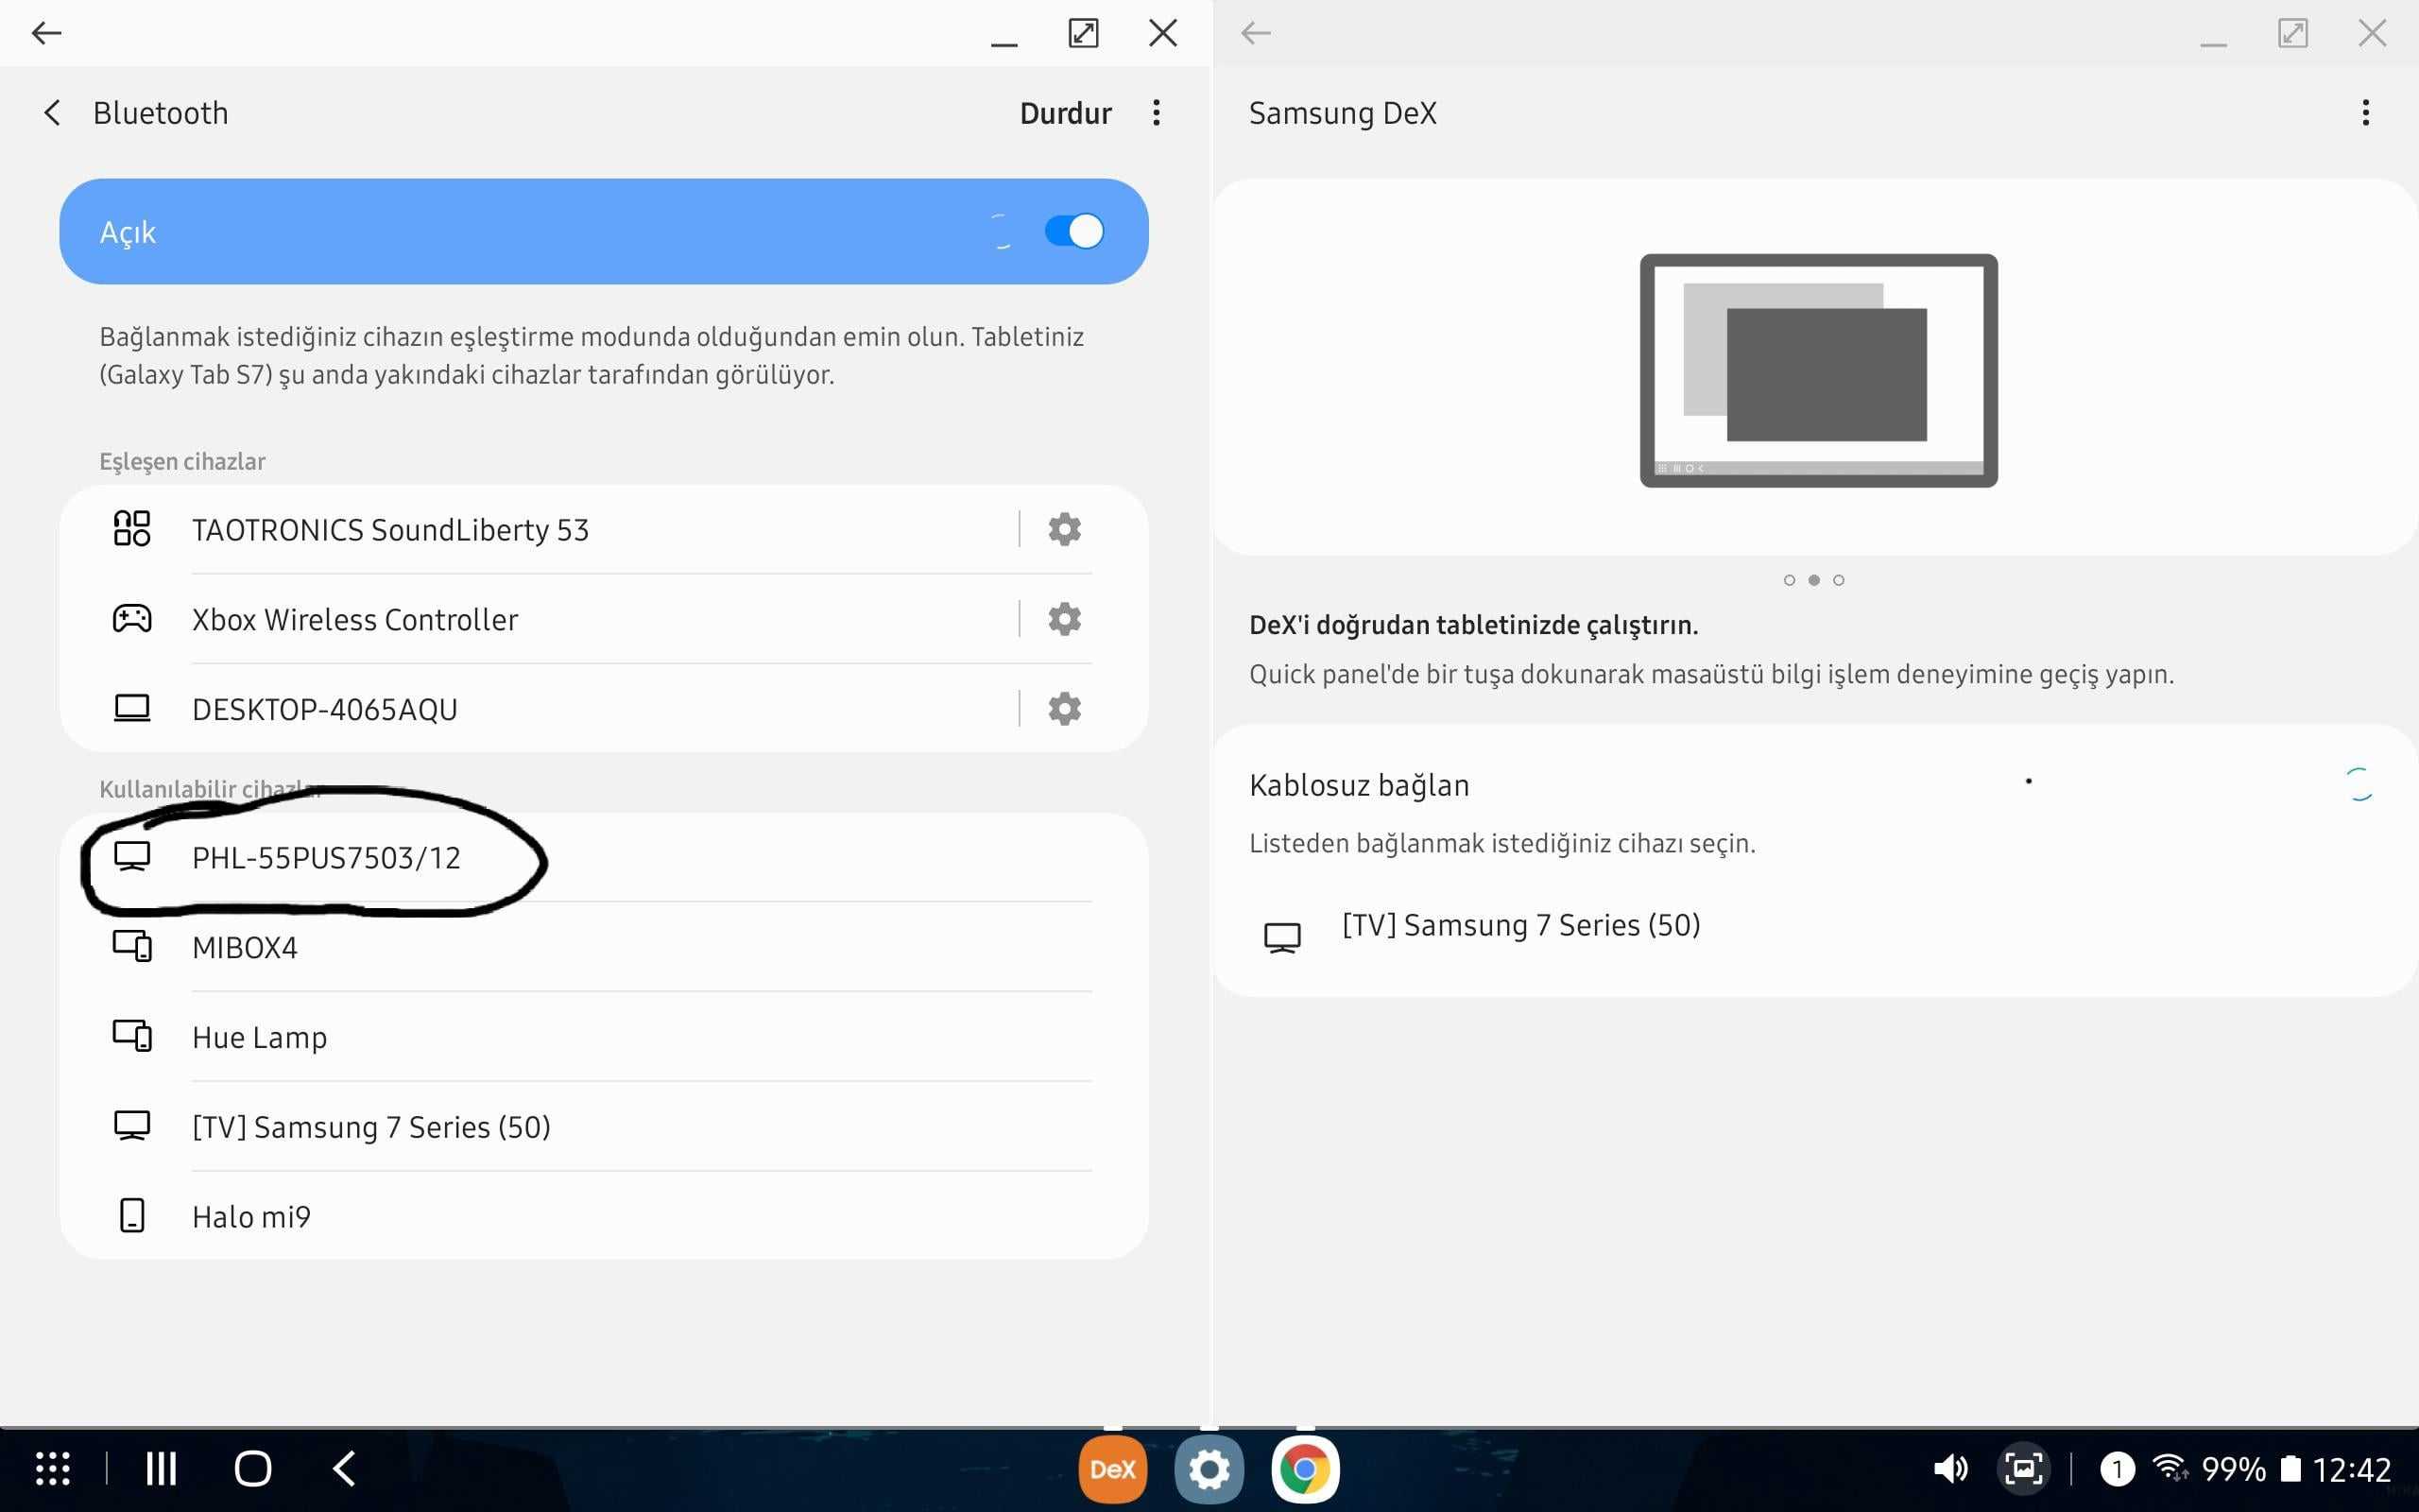The image size is (2419, 1512).
Task: Maximize the Bluetooth settings window
Action: click(x=1084, y=33)
